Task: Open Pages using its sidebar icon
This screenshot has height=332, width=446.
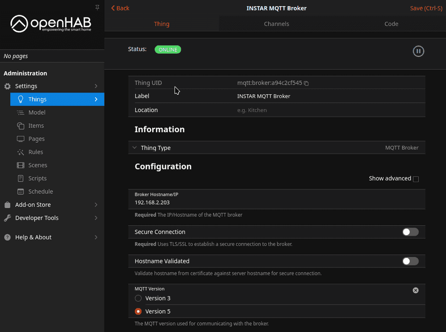Action: click(21, 139)
